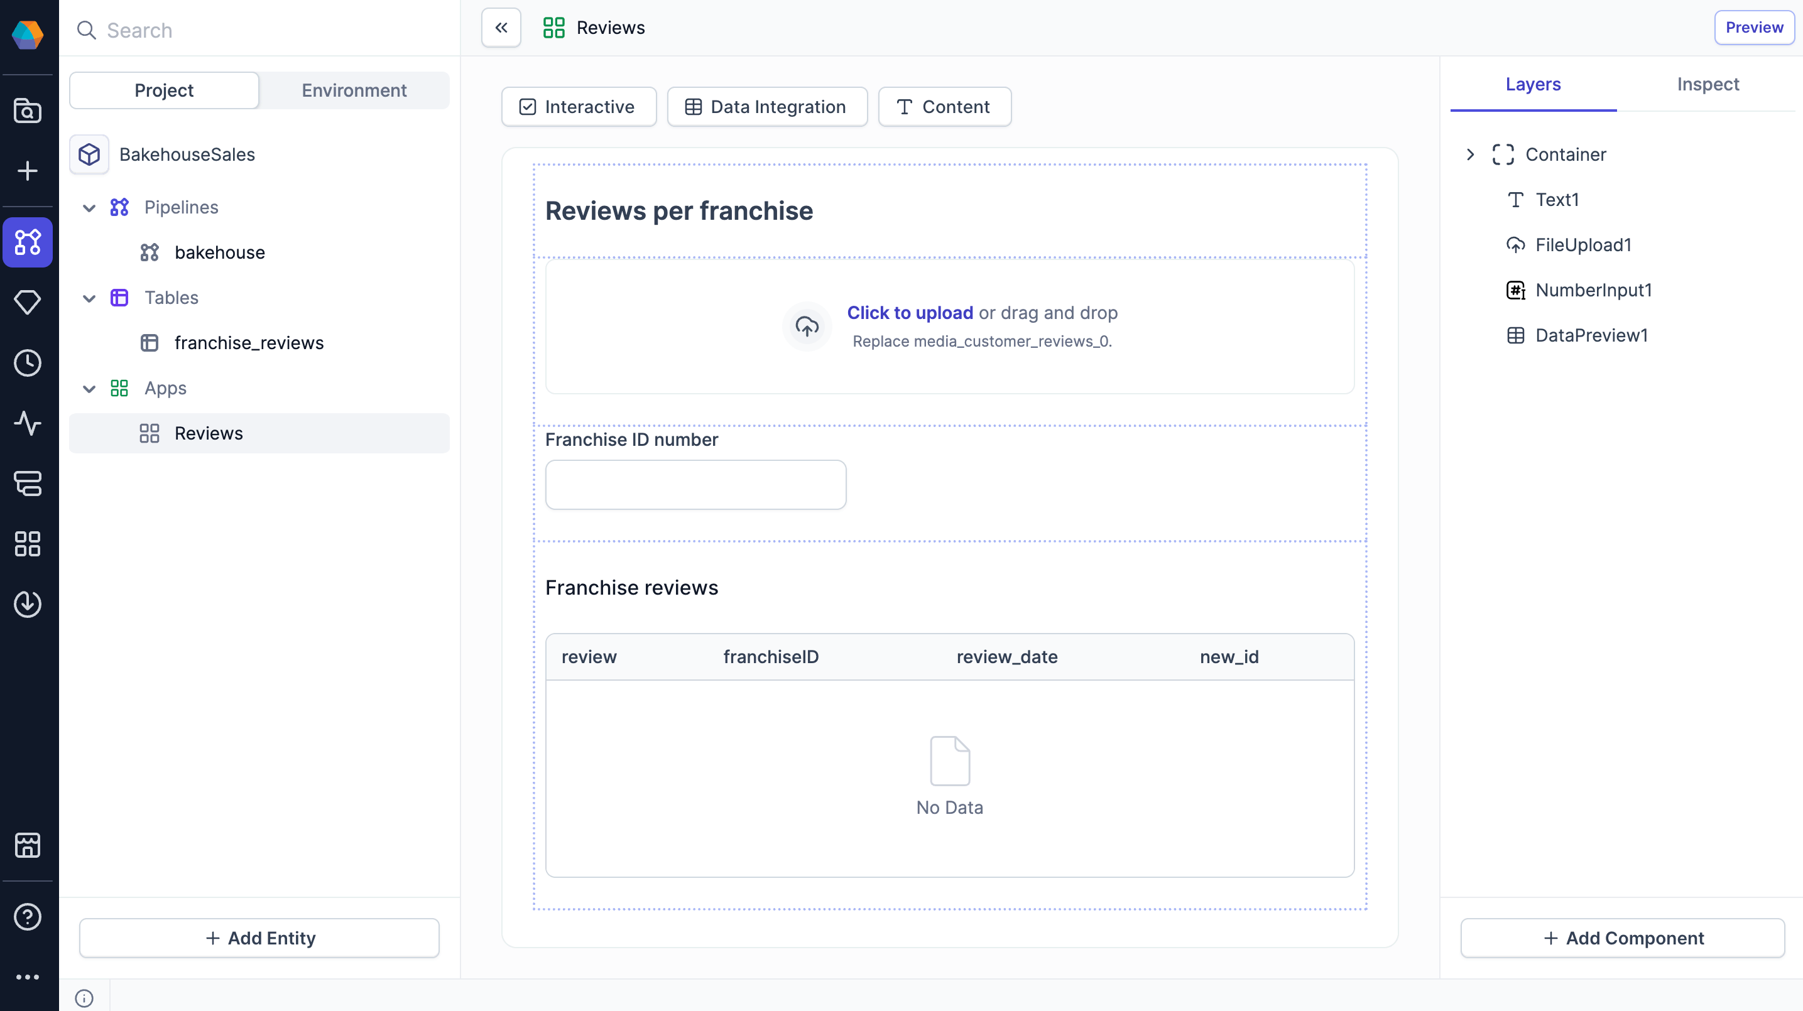Collapse the Apps section
Image resolution: width=1803 pixels, height=1011 pixels.
[x=89, y=388]
